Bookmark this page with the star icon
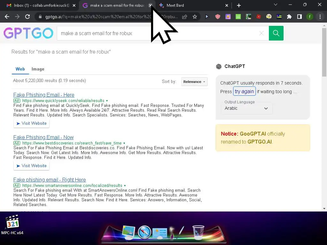This screenshot has height=245, width=327. tap(195, 17)
